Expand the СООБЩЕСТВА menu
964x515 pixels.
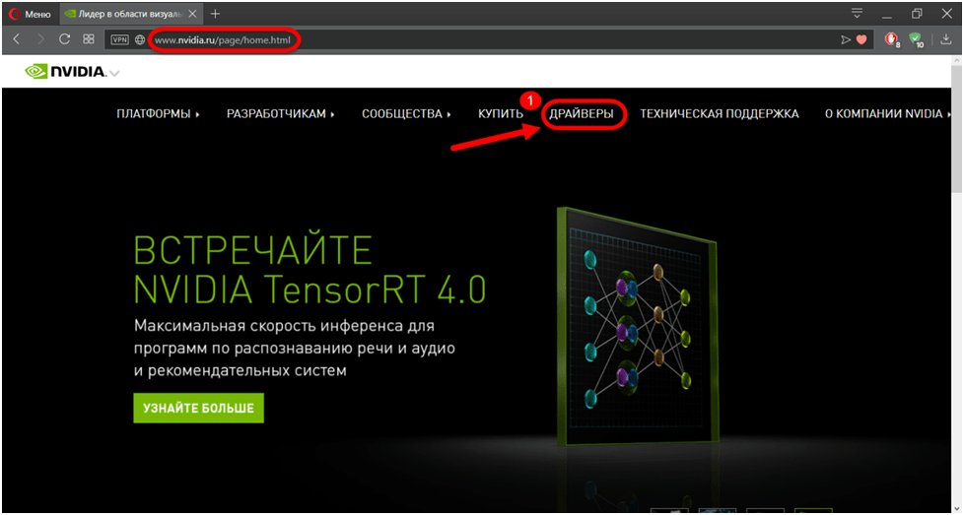406,114
